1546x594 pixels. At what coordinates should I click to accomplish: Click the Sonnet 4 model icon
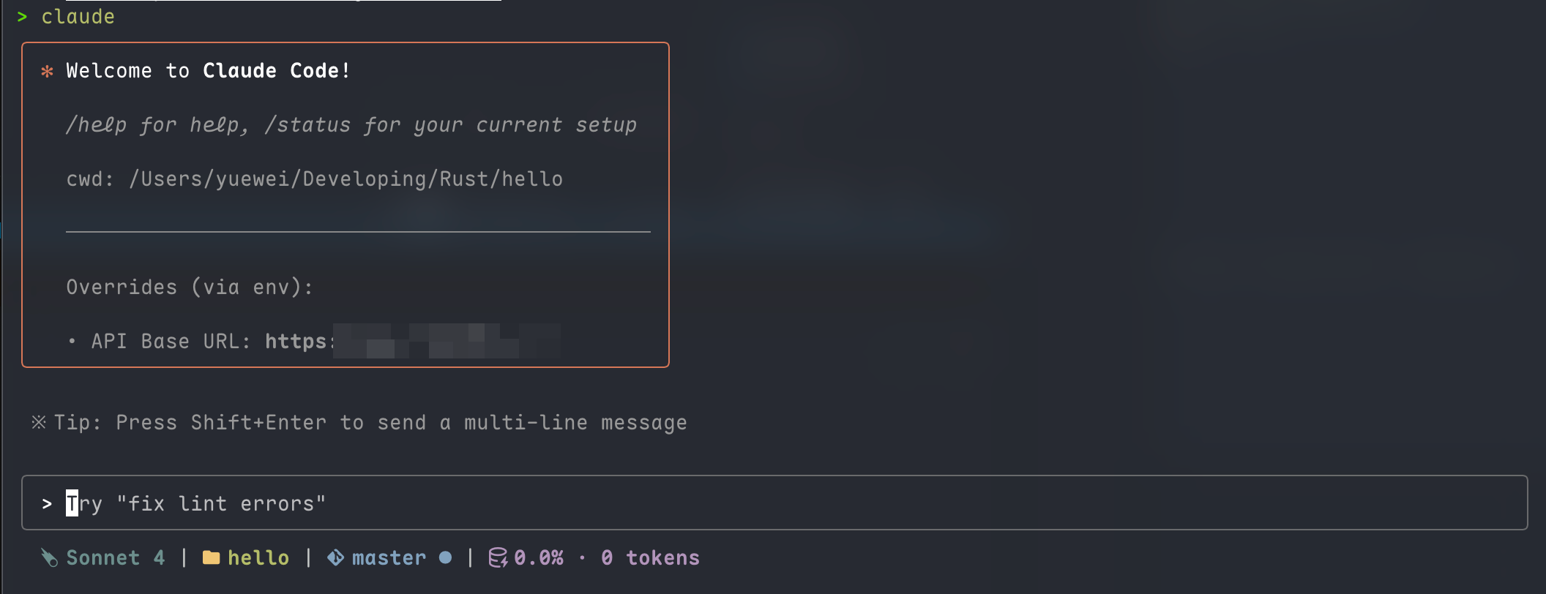[49, 558]
